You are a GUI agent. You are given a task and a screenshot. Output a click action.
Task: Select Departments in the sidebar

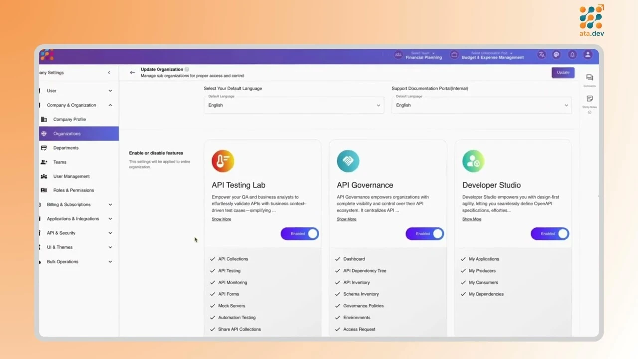click(66, 148)
